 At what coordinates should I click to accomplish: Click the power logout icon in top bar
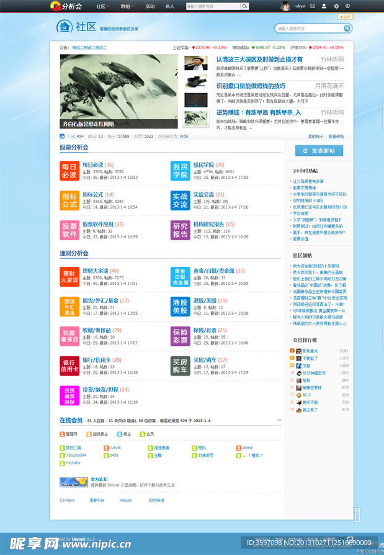[x=347, y=6]
